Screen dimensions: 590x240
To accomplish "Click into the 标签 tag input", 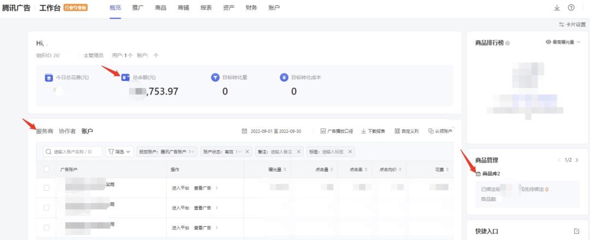I will (x=334, y=152).
